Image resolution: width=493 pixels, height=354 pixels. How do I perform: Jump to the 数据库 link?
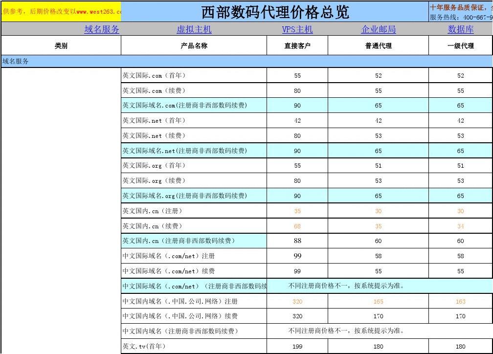click(x=460, y=29)
